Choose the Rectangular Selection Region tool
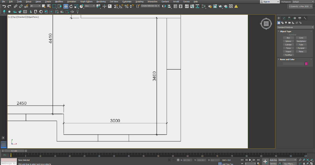315x165 pixels. point(54,6)
